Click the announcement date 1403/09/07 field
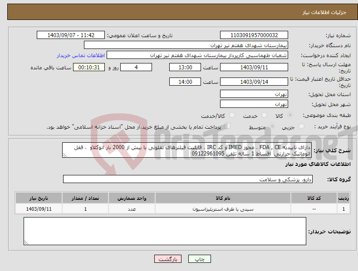This screenshot has height=271, width=358. [71, 35]
